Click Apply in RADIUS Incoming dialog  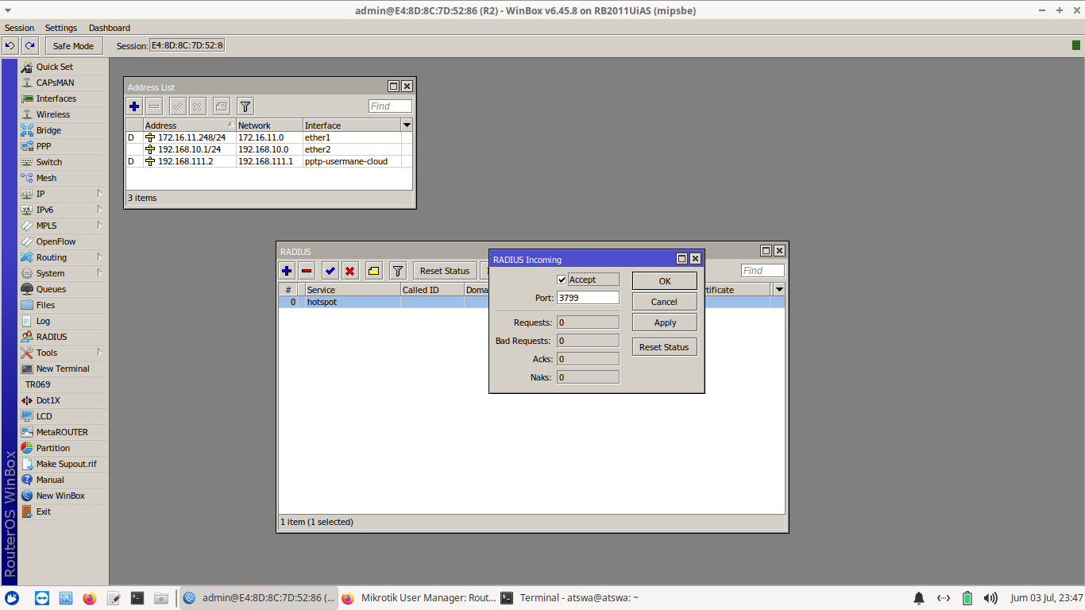pos(665,322)
